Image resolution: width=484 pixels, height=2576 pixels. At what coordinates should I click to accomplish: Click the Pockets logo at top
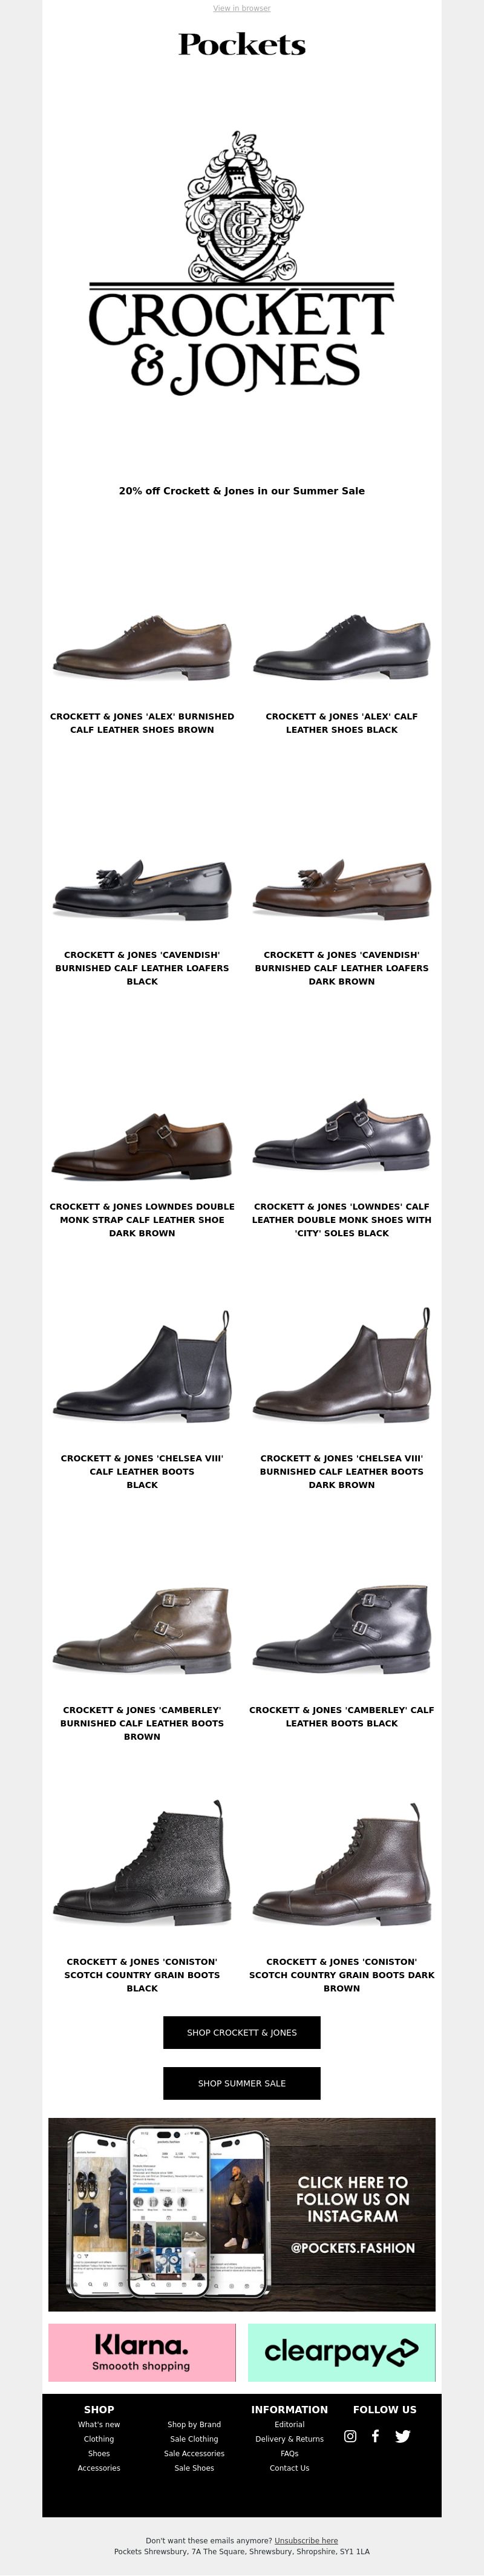pos(242,45)
